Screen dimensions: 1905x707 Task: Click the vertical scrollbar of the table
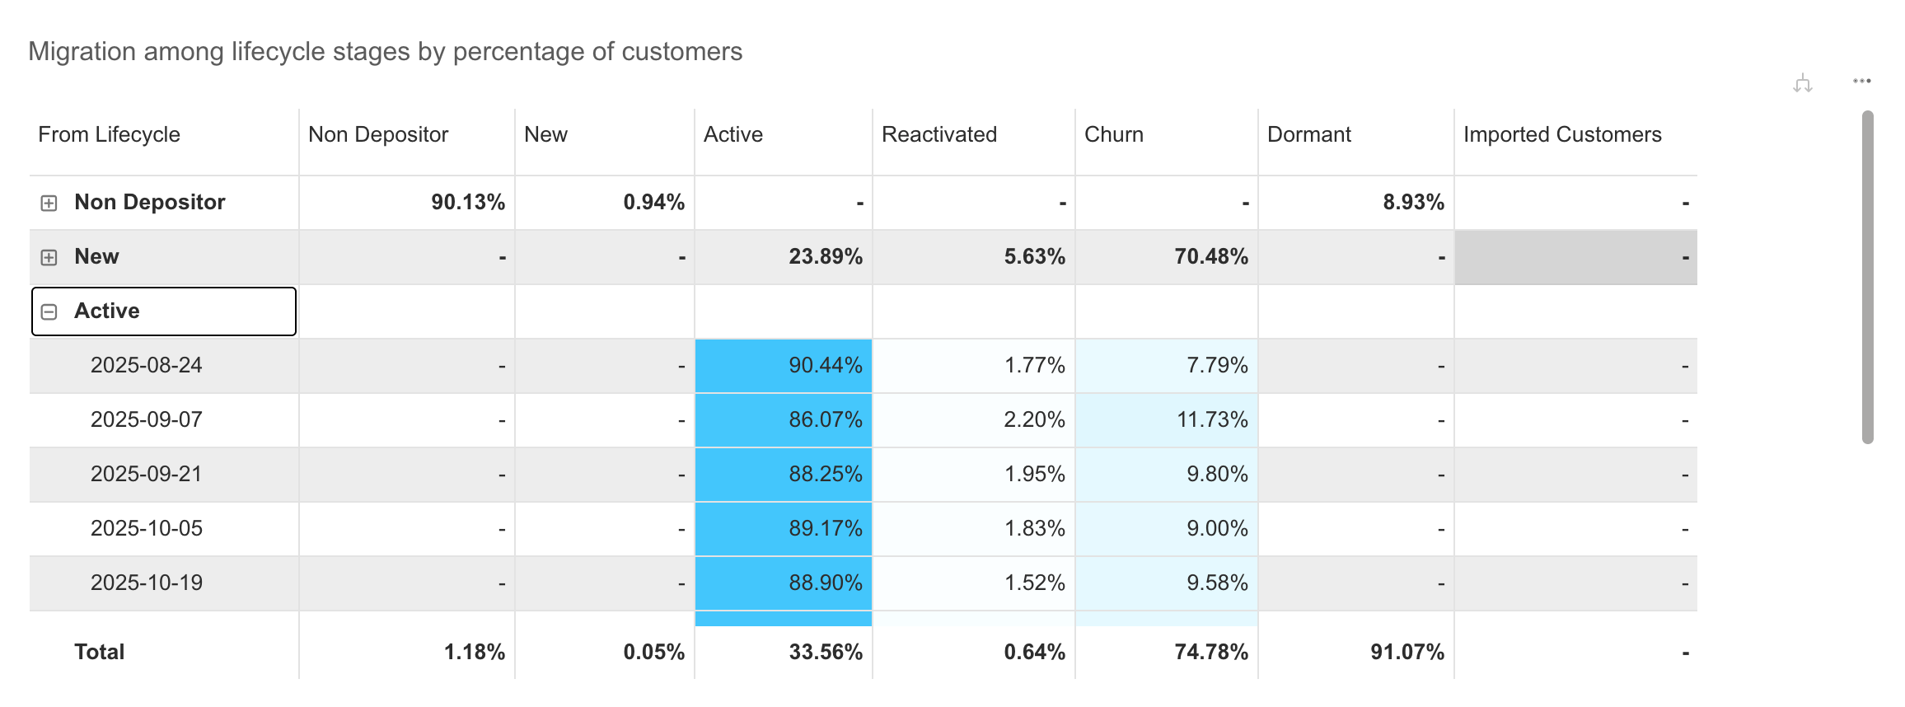click(1868, 277)
